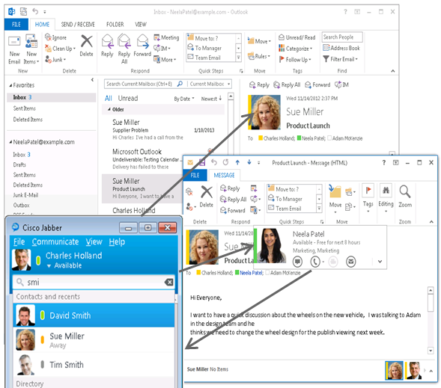Click the Search People field
The width and height of the screenshot is (441, 388).
[342, 37]
